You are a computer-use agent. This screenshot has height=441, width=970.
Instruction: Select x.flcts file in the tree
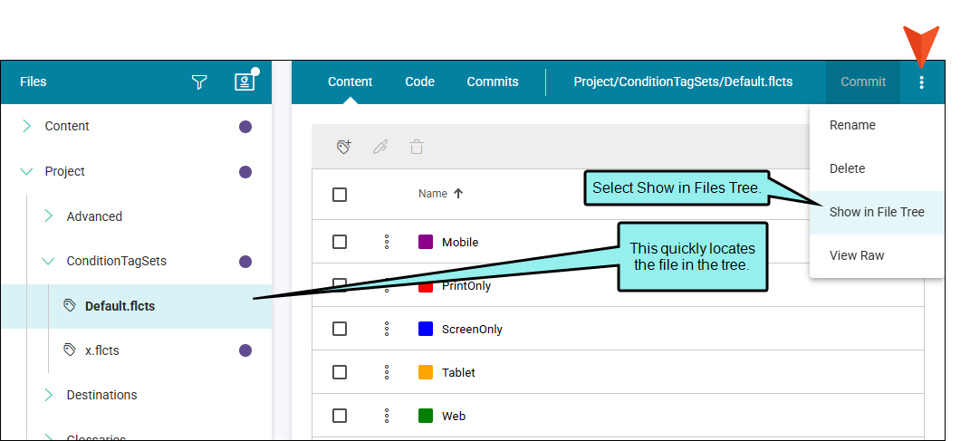tap(101, 350)
